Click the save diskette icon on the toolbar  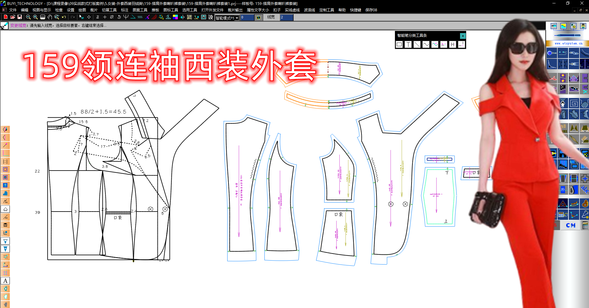click(x=20, y=17)
